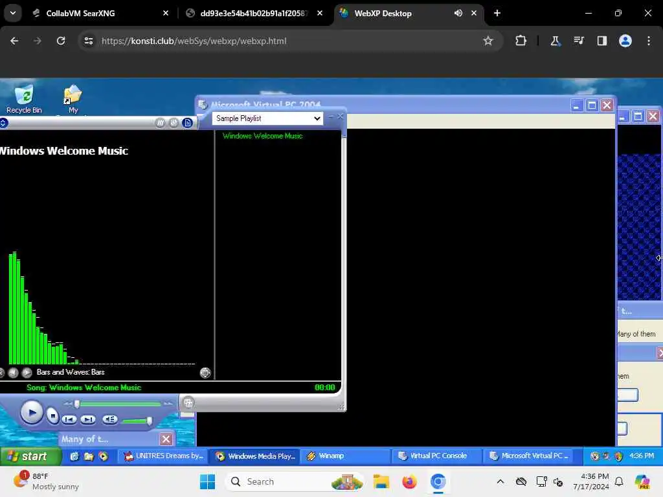Mute the Media Player sound
The image size is (663, 497).
pos(110,419)
